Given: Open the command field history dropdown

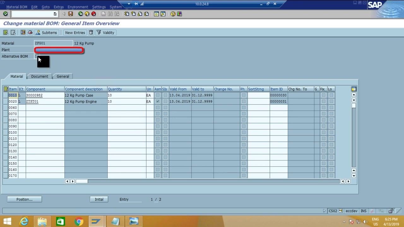Looking at the screenshot, I should pos(55,14).
